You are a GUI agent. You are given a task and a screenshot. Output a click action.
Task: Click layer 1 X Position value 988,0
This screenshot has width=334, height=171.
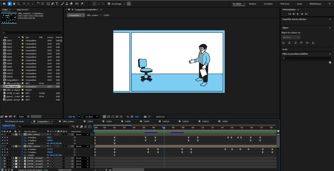click(x=49, y=137)
